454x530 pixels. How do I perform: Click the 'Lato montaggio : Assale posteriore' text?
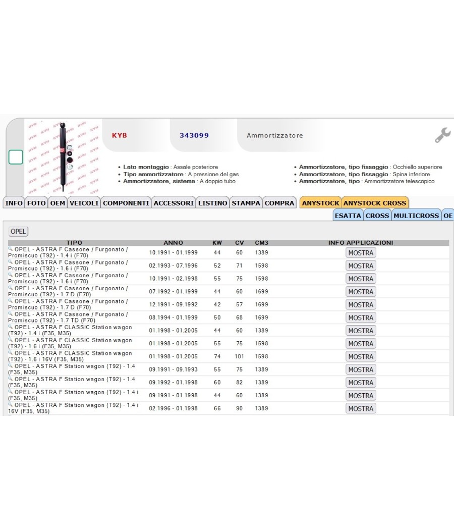pyautogui.click(x=171, y=167)
